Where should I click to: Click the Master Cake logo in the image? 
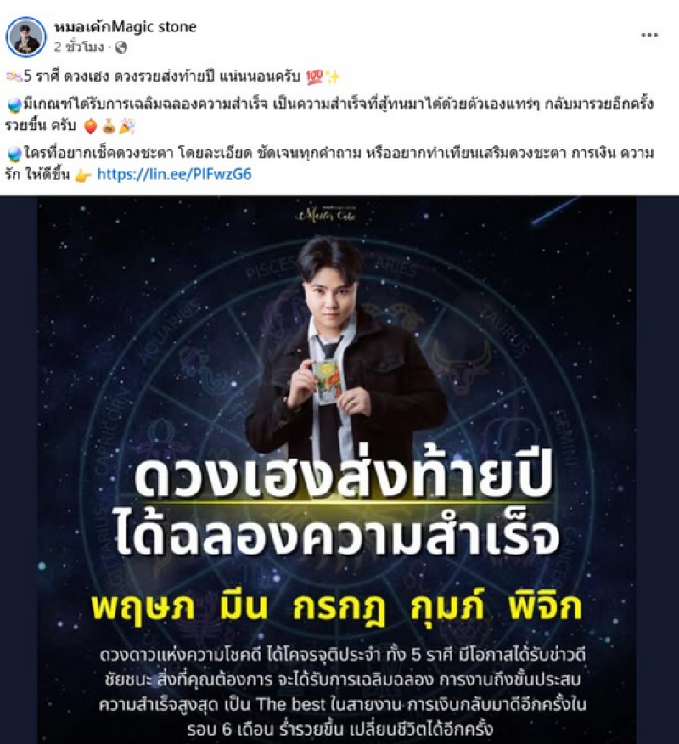tap(325, 215)
